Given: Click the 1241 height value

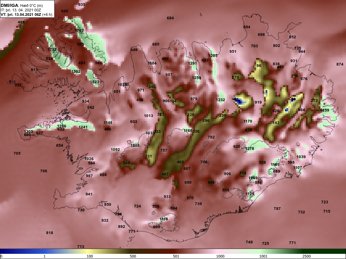Looking at the screenshot, I should pos(83,127).
